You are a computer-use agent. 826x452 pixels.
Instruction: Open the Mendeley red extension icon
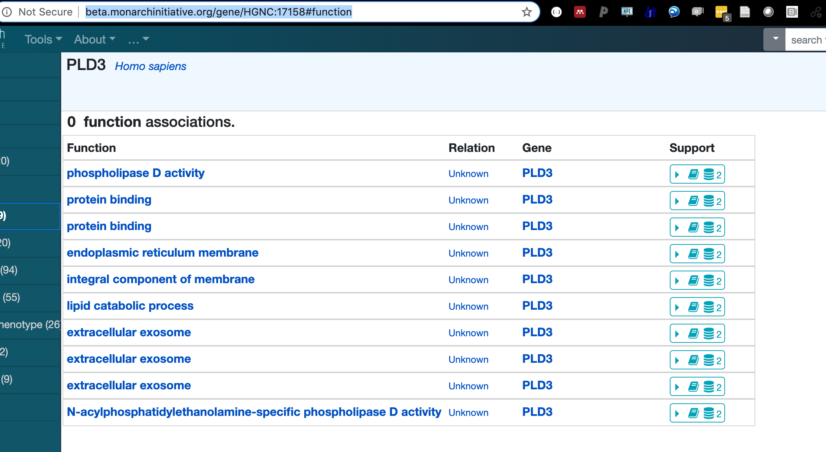pos(580,12)
